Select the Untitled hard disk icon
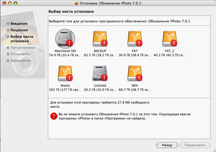The image size is (216, 152). [x=100, y=73]
